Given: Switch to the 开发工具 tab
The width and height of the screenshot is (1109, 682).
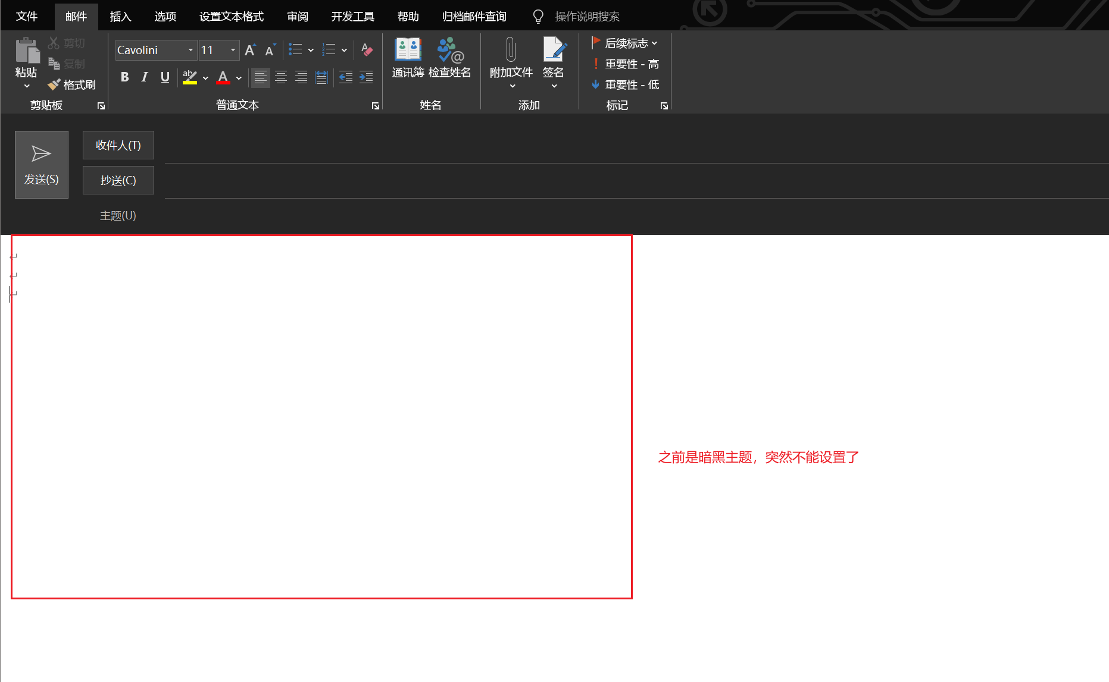Looking at the screenshot, I should [353, 16].
